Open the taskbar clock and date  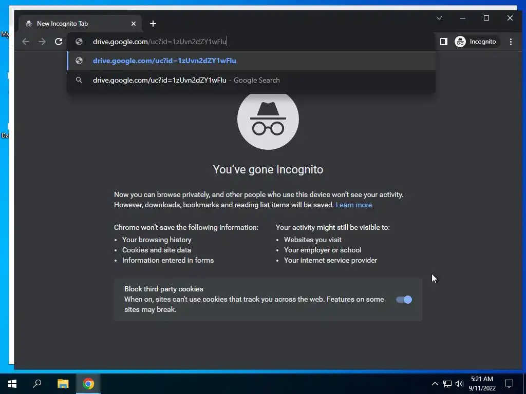(x=482, y=384)
